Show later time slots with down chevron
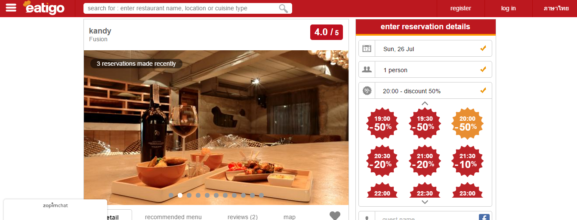The image size is (577, 220). pyautogui.click(x=425, y=202)
